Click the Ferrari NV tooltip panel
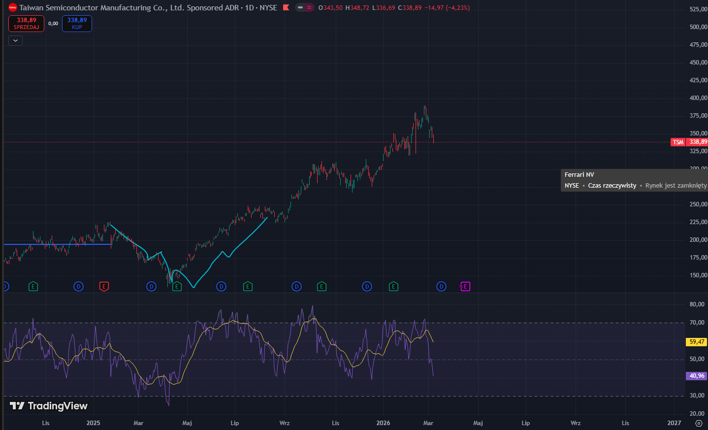This screenshot has height=430, width=708. tap(634, 180)
